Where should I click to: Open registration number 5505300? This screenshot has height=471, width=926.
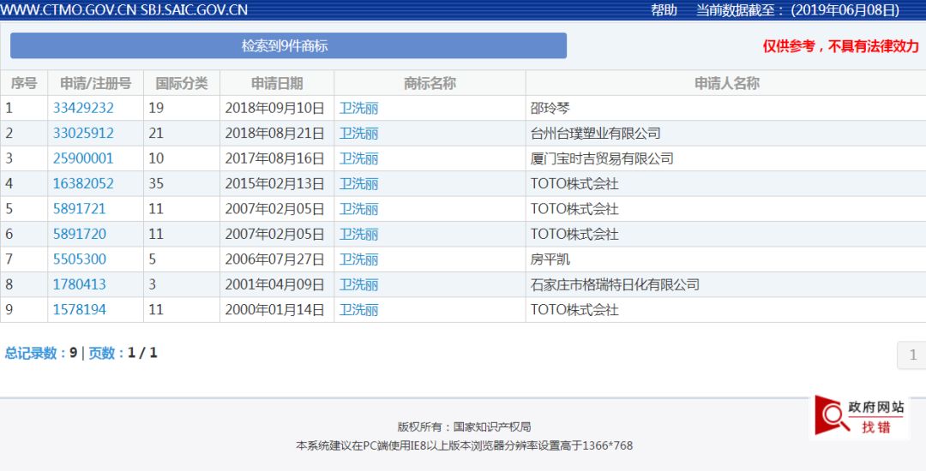click(80, 259)
